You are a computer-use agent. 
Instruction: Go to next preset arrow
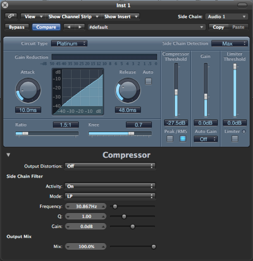pos(80,27)
